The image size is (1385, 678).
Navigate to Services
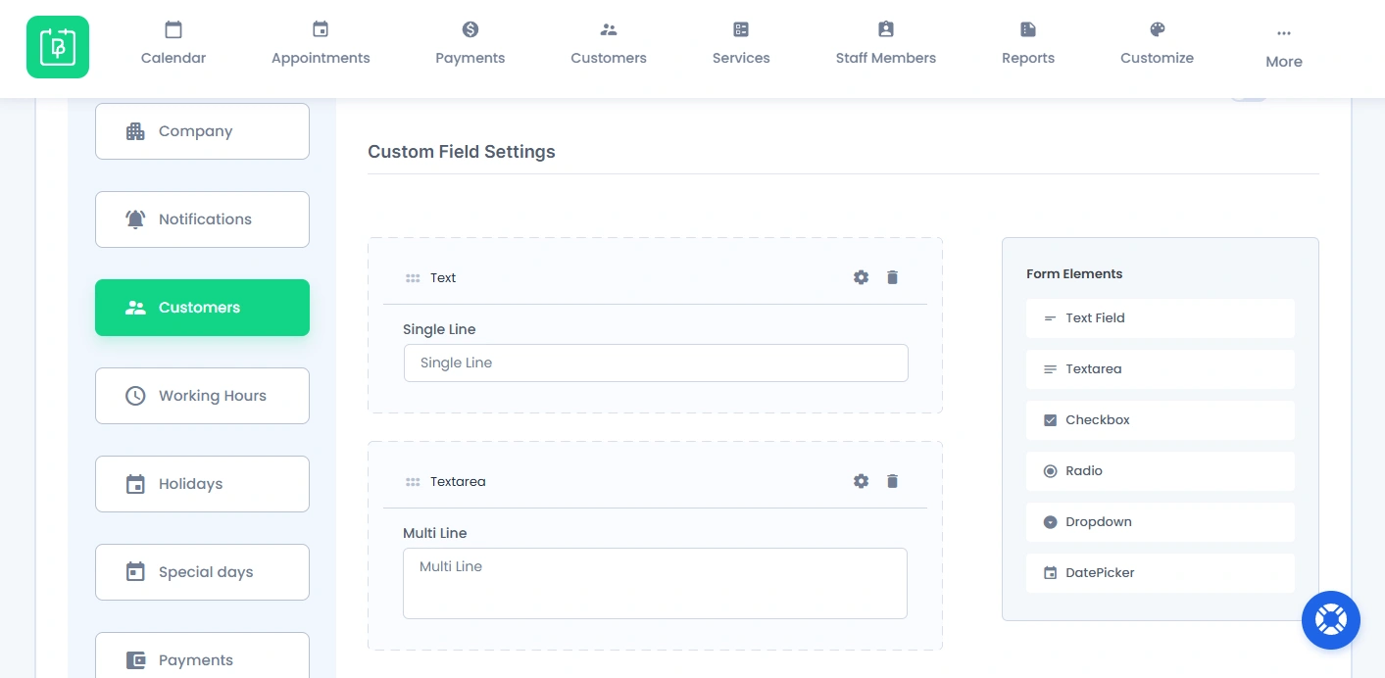coord(741,45)
